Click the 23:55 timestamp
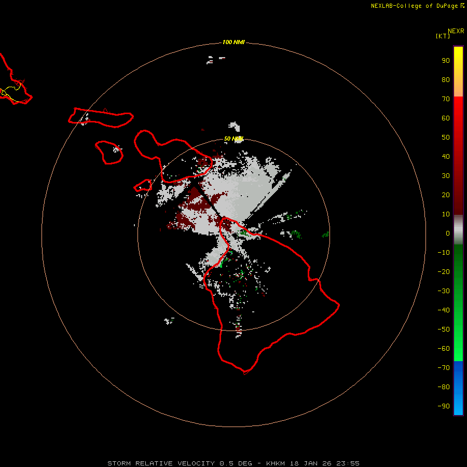Screen dimensions: 467x467 pyautogui.click(x=348, y=463)
